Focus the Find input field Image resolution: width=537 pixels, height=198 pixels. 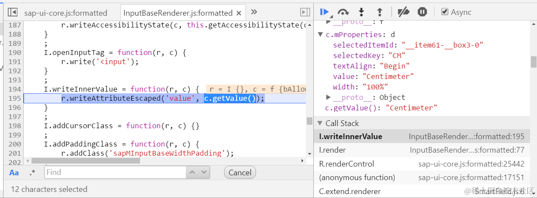pyautogui.click(x=116, y=172)
